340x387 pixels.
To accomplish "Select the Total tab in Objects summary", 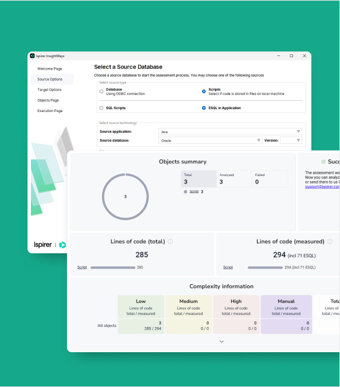I will [x=199, y=179].
